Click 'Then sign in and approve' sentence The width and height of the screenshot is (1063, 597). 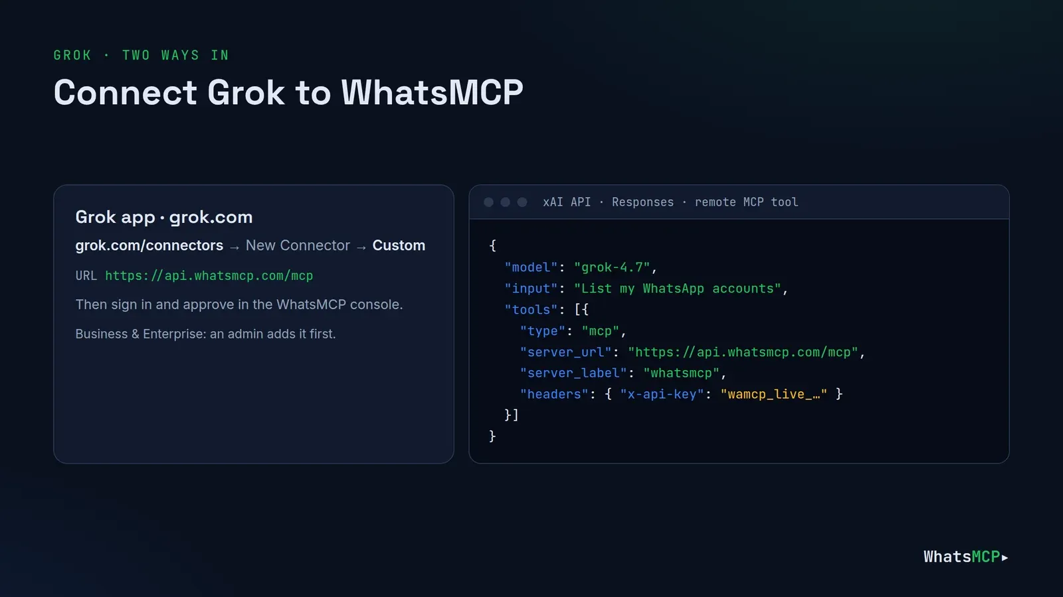coord(239,304)
